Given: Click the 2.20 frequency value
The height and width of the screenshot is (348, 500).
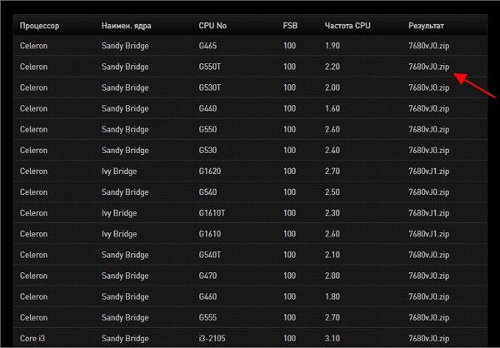Looking at the screenshot, I should [x=332, y=67].
